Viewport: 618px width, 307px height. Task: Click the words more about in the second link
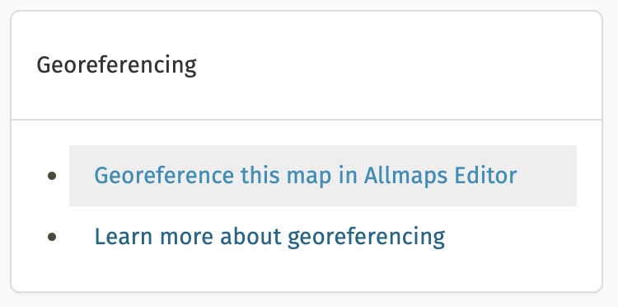(x=220, y=237)
